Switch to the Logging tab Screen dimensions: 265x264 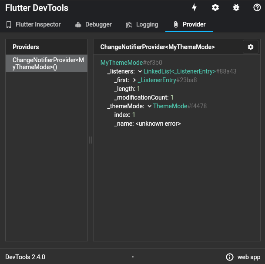point(142,24)
